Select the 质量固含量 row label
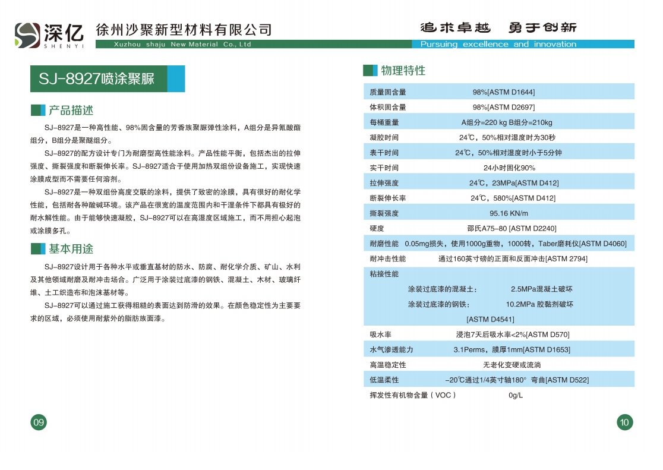 [x=388, y=92]
